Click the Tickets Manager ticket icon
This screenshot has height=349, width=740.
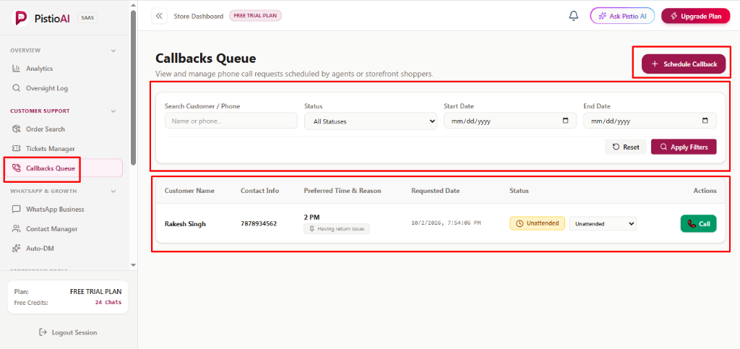16,149
